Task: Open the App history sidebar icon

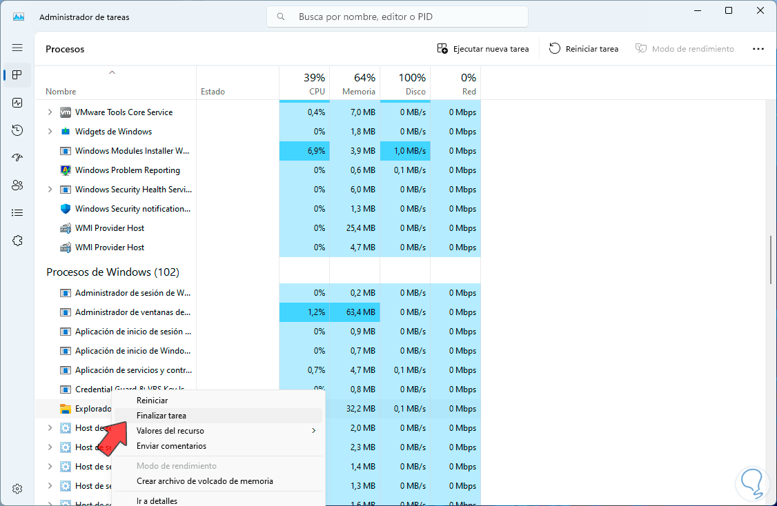Action: coord(17,130)
